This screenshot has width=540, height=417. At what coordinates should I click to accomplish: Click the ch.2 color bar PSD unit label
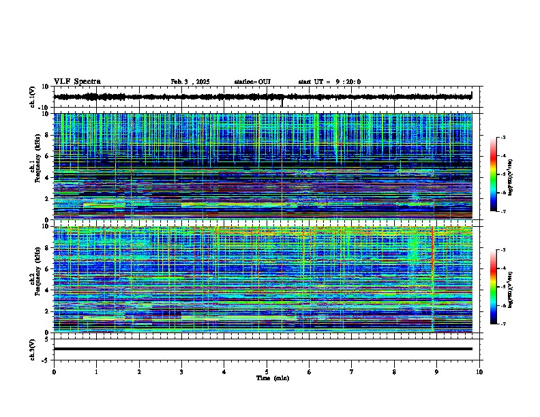(510, 290)
